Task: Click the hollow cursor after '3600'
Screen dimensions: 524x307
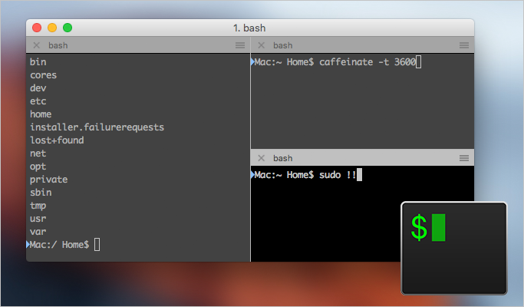Action: tap(418, 62)
